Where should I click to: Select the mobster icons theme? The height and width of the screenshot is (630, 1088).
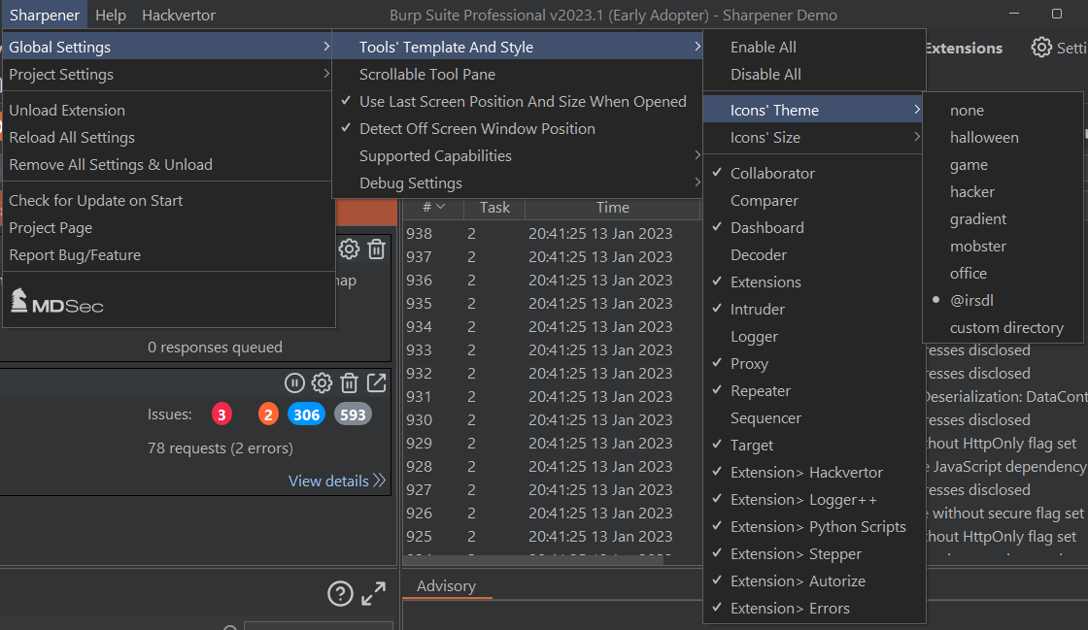pos(1003,246)
